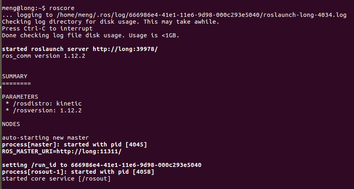Click the "Done checking log file disk usage" line
This screenshot has height=189, width=354.
pyautogui.click(x=90, y=35)
